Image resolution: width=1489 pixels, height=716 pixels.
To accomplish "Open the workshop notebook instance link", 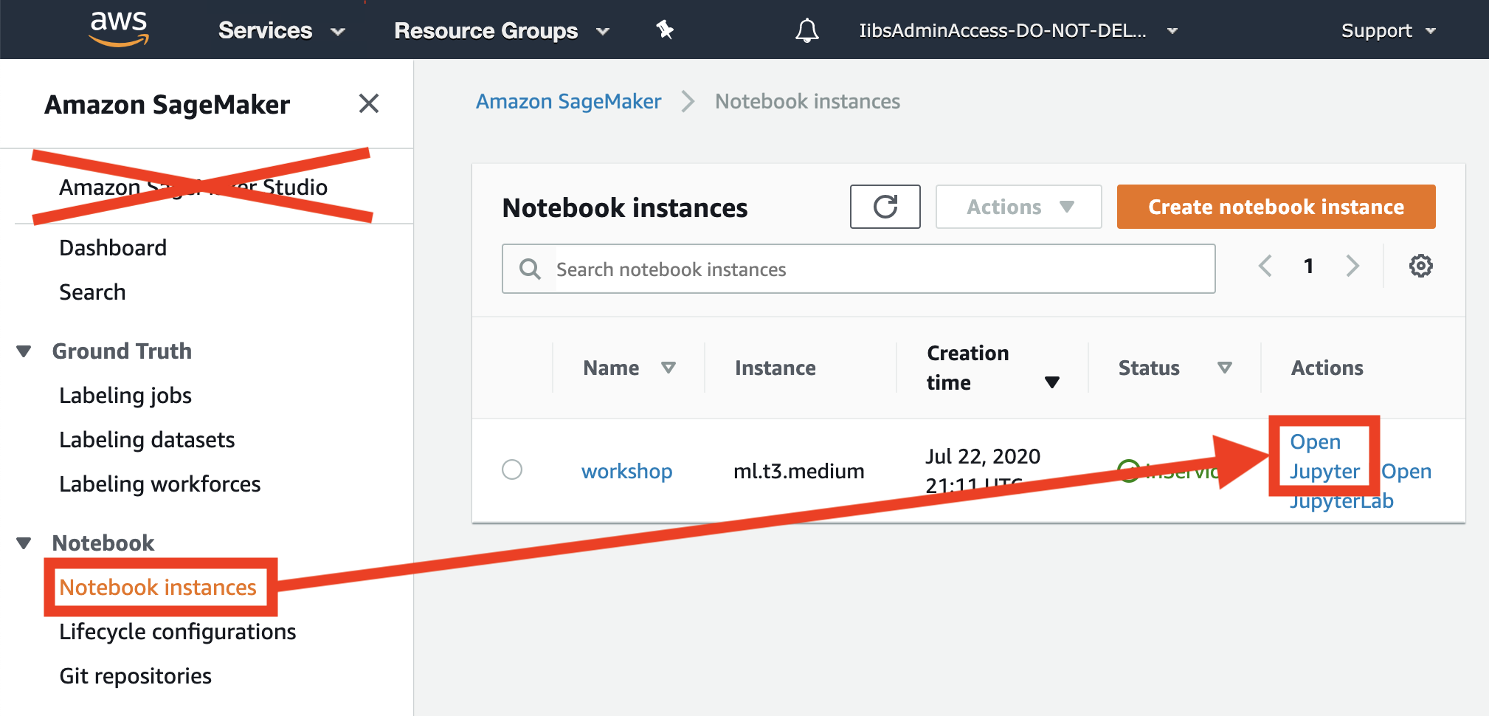I will point(626,471).
